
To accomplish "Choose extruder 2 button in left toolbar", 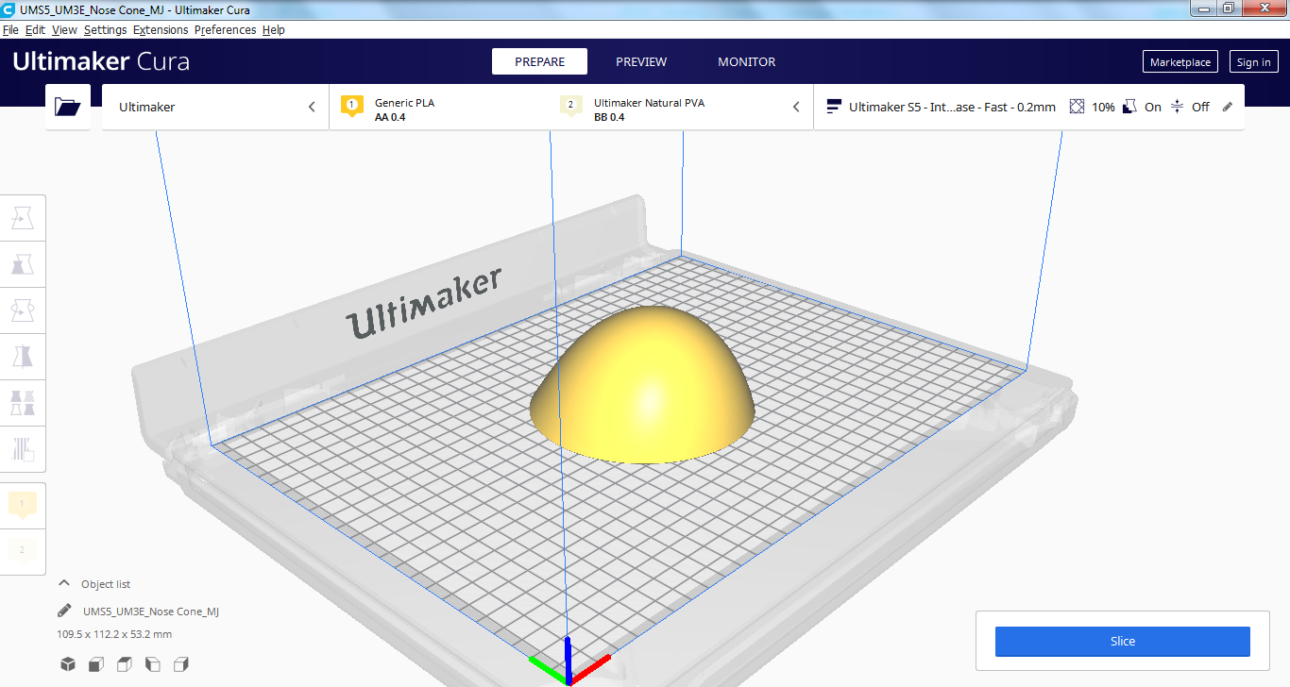I will [x=23, y=549].
